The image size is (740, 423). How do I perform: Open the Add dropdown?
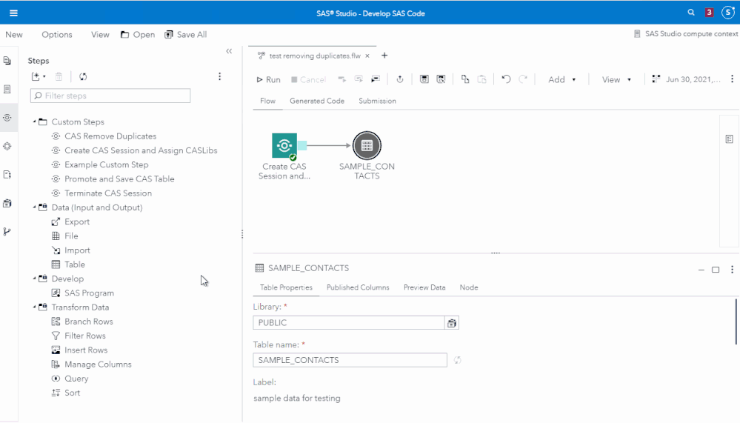pos(562,79)
